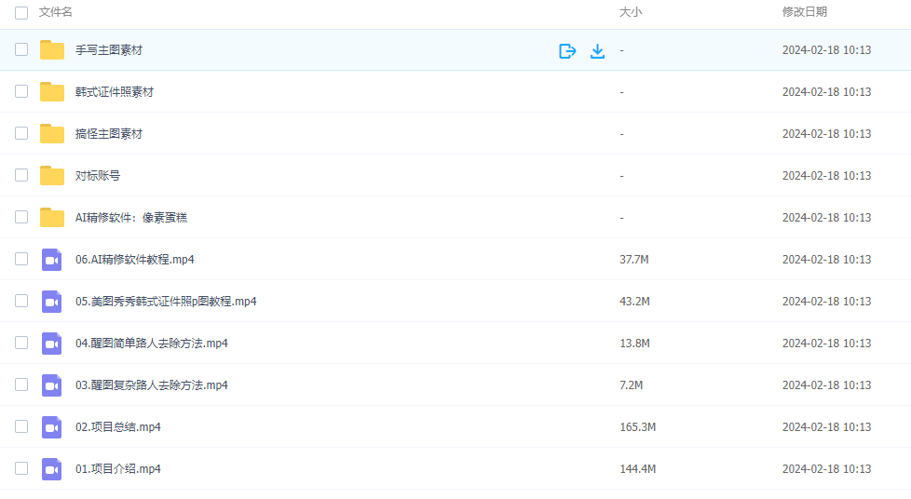Sort the list by 大小 column

[x=631, y=12]
